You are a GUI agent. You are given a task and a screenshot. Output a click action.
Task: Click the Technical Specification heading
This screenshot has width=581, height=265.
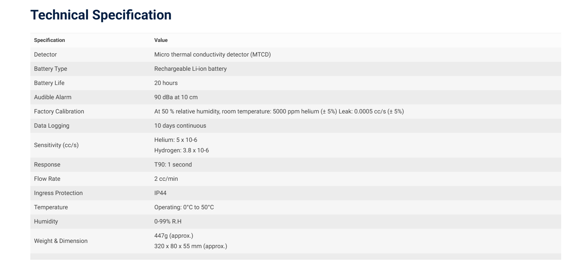click(x=101, y=15)
